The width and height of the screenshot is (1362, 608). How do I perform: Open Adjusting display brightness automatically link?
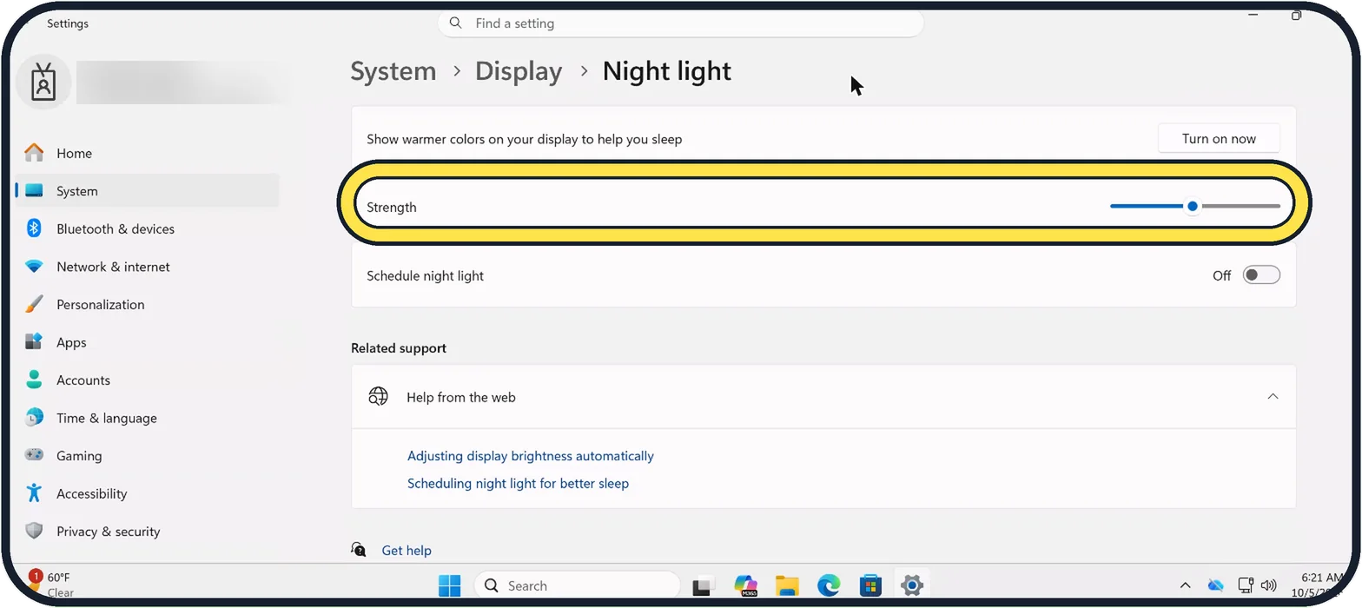point(531,456)
